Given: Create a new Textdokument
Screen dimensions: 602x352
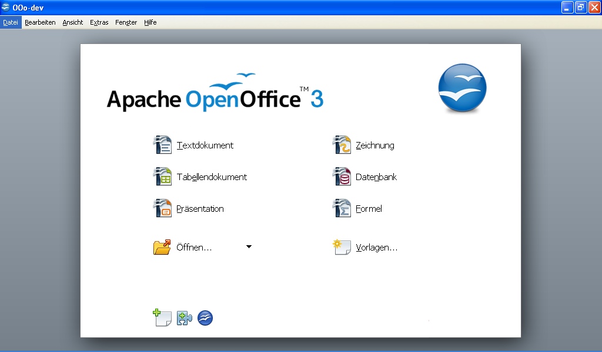Looking at the screenshot, I should tap(205, 145).
